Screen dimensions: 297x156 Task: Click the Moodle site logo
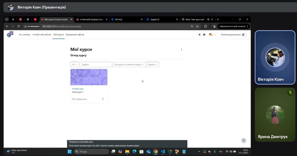[10, 35]
